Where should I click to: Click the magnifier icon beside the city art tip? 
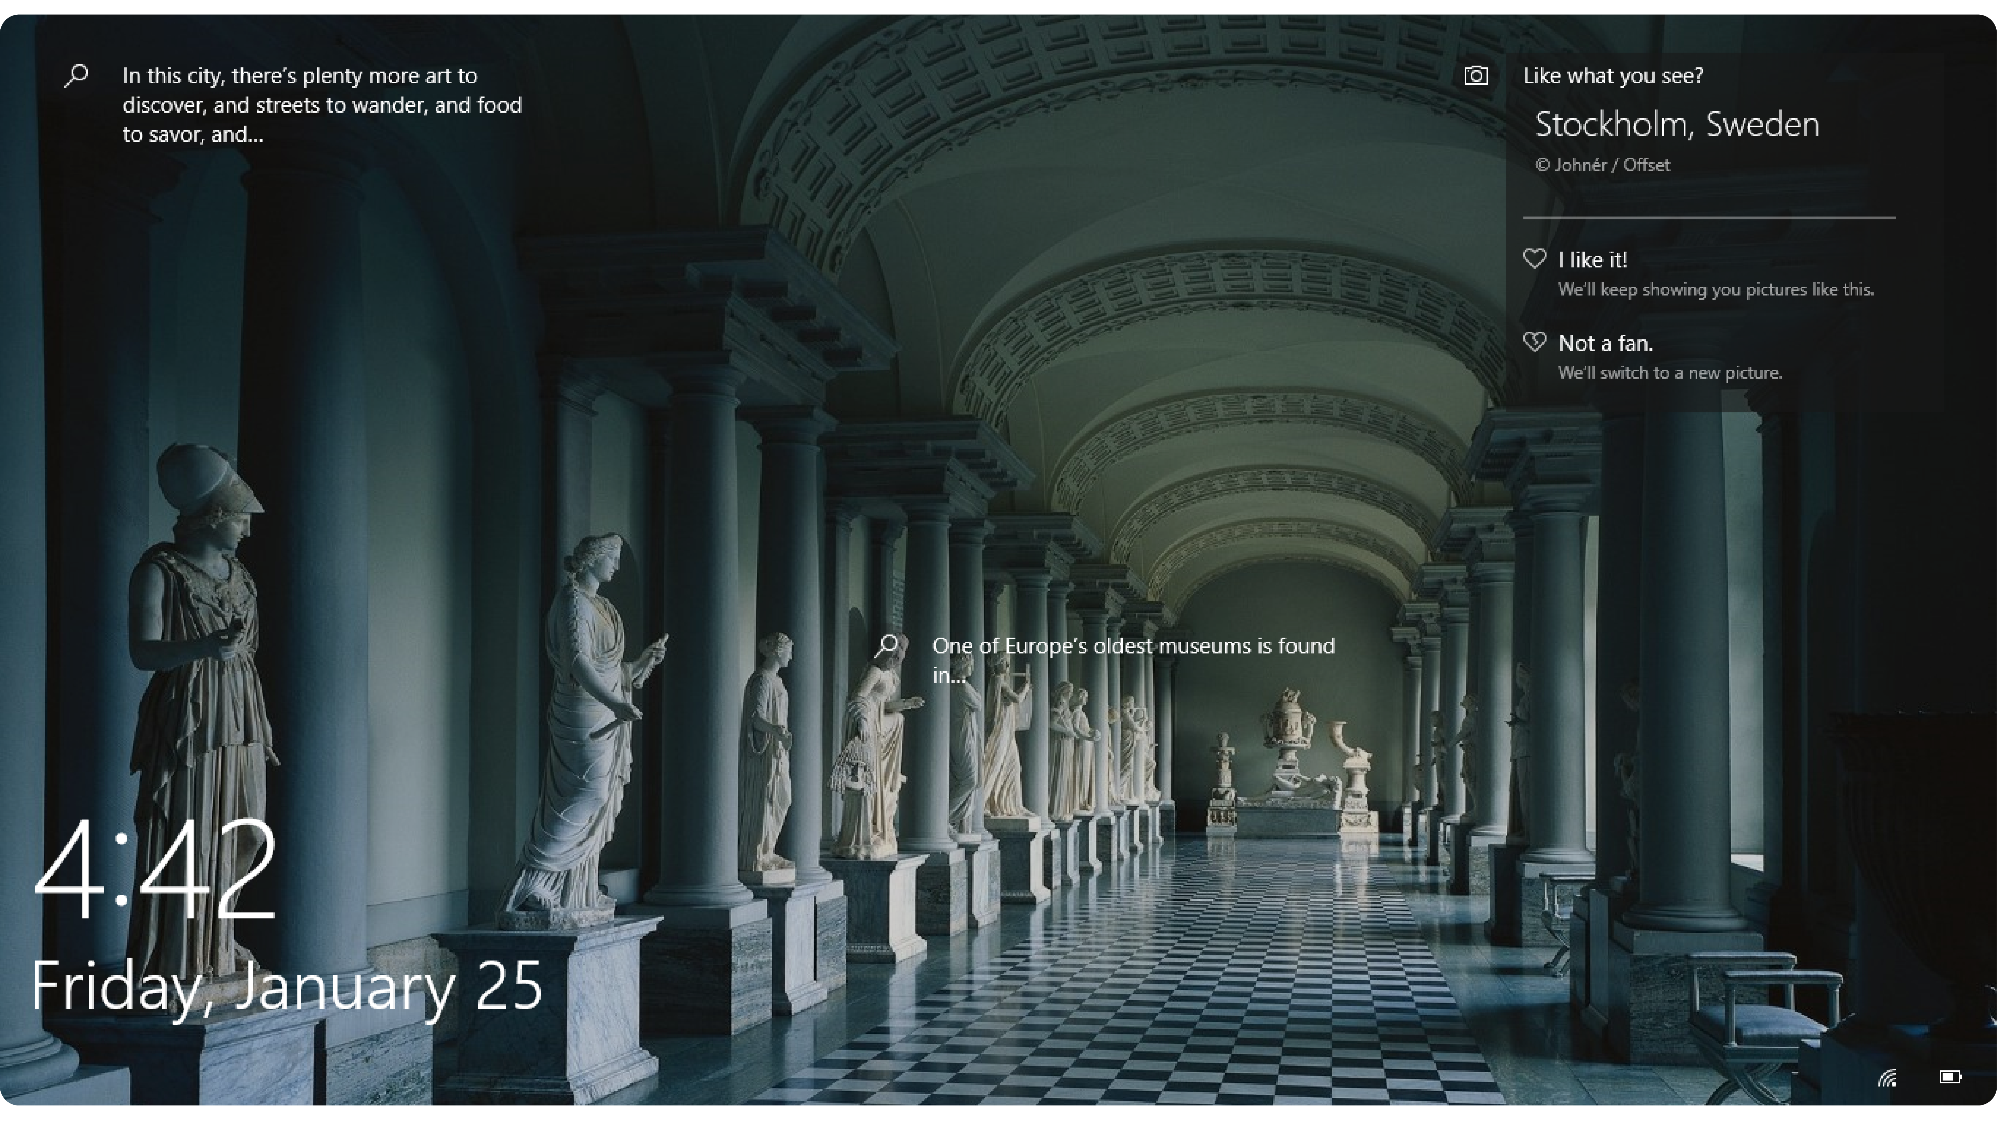76,75
